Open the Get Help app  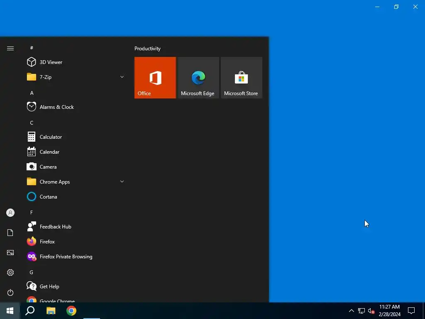coord(76,287)
